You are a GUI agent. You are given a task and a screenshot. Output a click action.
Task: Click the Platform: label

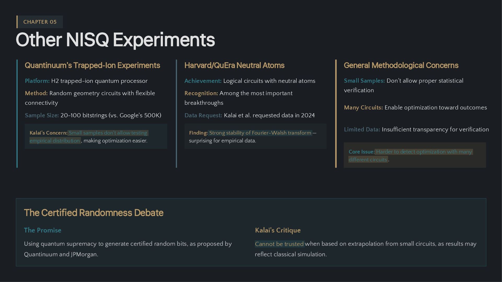tap(37, 81)
